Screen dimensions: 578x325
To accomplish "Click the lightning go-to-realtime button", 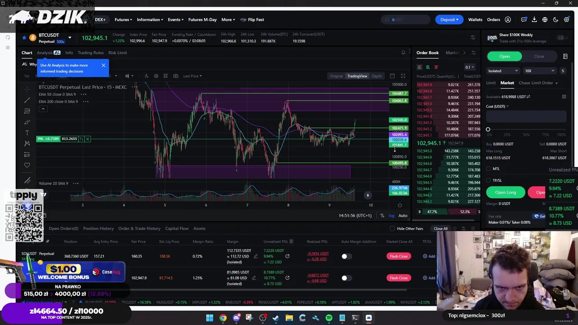I will 368,195.
